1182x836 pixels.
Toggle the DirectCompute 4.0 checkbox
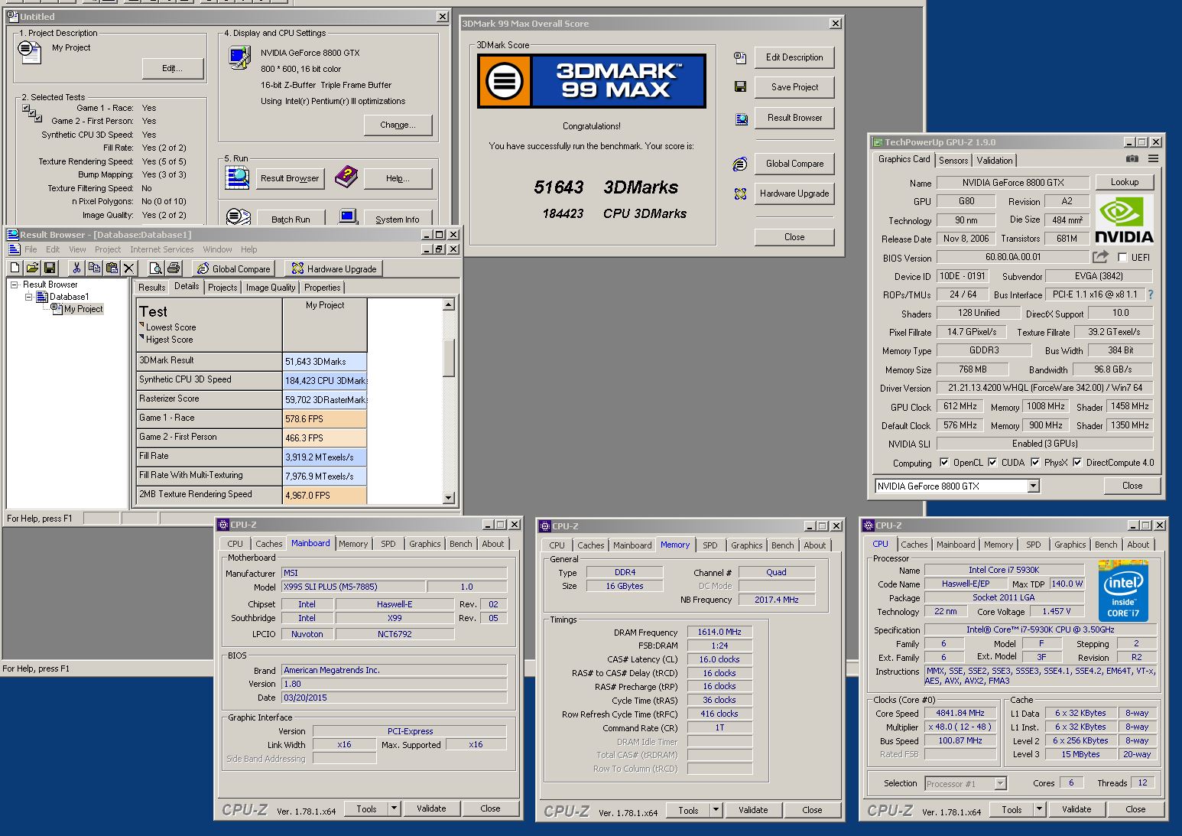pos(1077,463)
